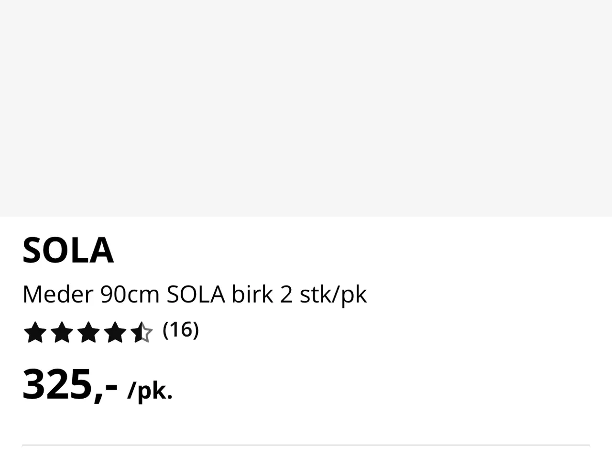Click the /pk. unit label
Viewport: 612px width, 459px height.
[x=150, y=391]
